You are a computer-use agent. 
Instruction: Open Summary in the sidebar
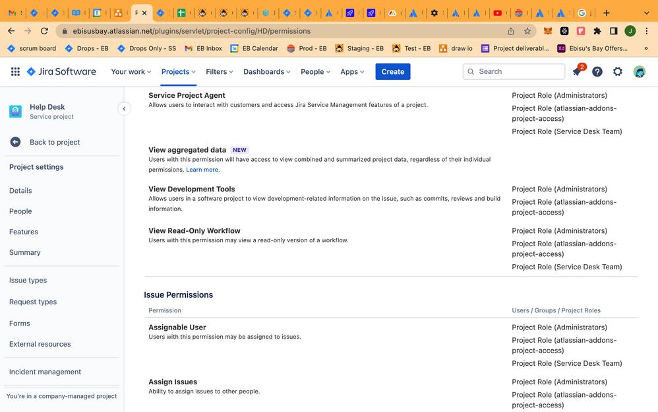click(25, 253)
